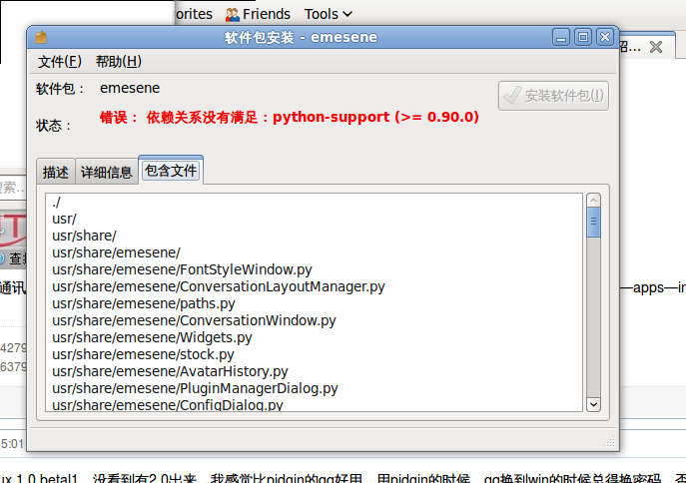Image resolution: width=686 pixels, height=483 pixels.
Task: Click the search field in the background window
Action: point(13,188)
